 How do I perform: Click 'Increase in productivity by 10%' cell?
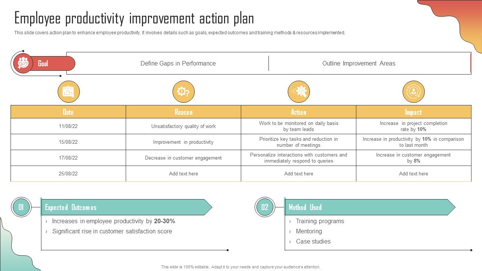(413, 142)
